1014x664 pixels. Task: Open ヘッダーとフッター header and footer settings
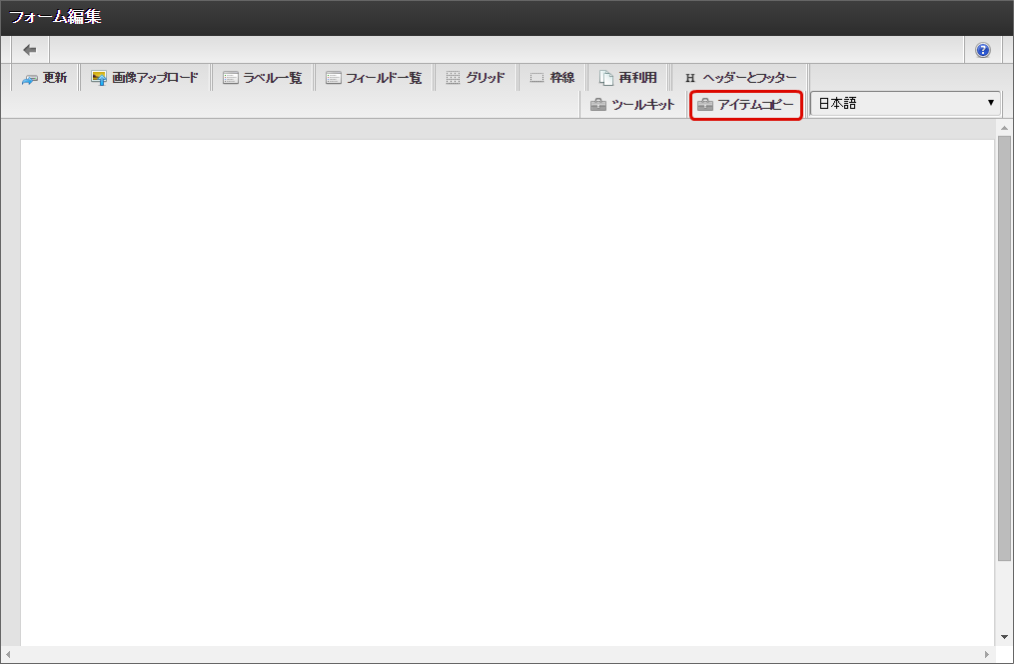740,78
